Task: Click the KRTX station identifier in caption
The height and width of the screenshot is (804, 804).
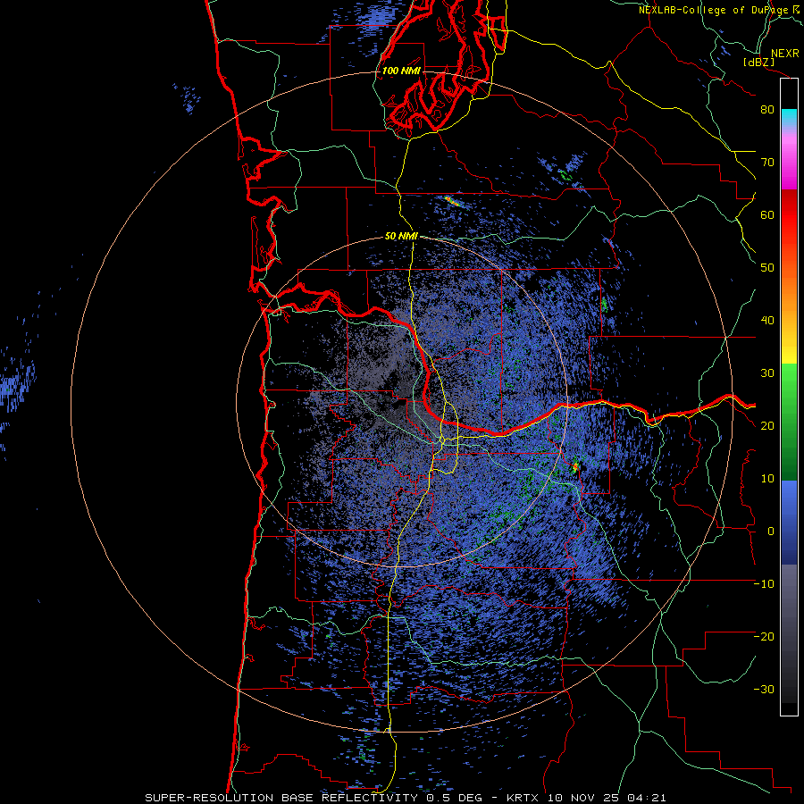Action: (524, 798)
